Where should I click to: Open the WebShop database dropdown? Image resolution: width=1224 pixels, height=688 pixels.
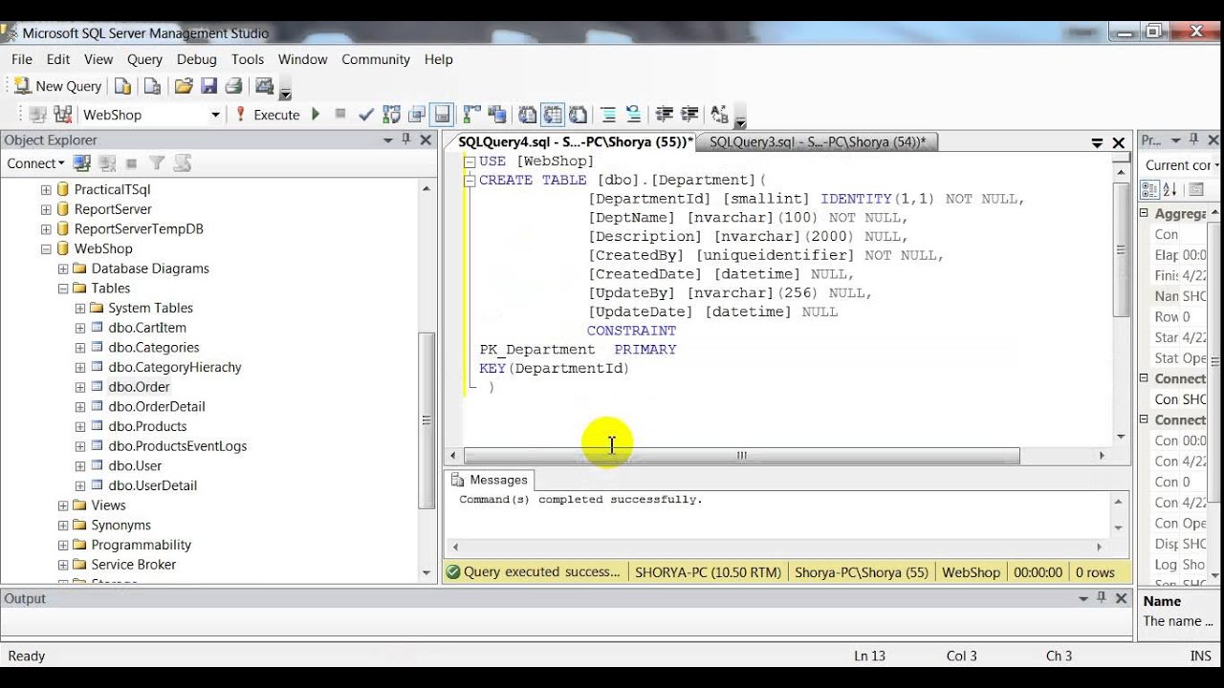point(215,115)
